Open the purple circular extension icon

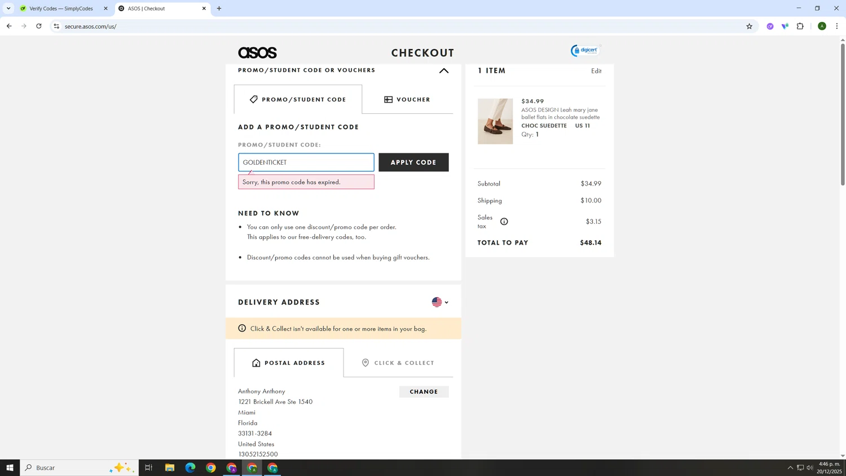pos(770,26)
